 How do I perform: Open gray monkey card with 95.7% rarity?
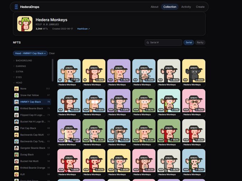(169, 163)
